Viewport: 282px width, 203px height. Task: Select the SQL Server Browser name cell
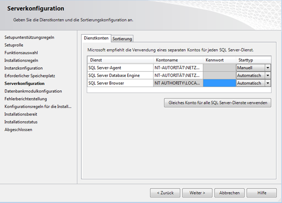pos(120,83)
